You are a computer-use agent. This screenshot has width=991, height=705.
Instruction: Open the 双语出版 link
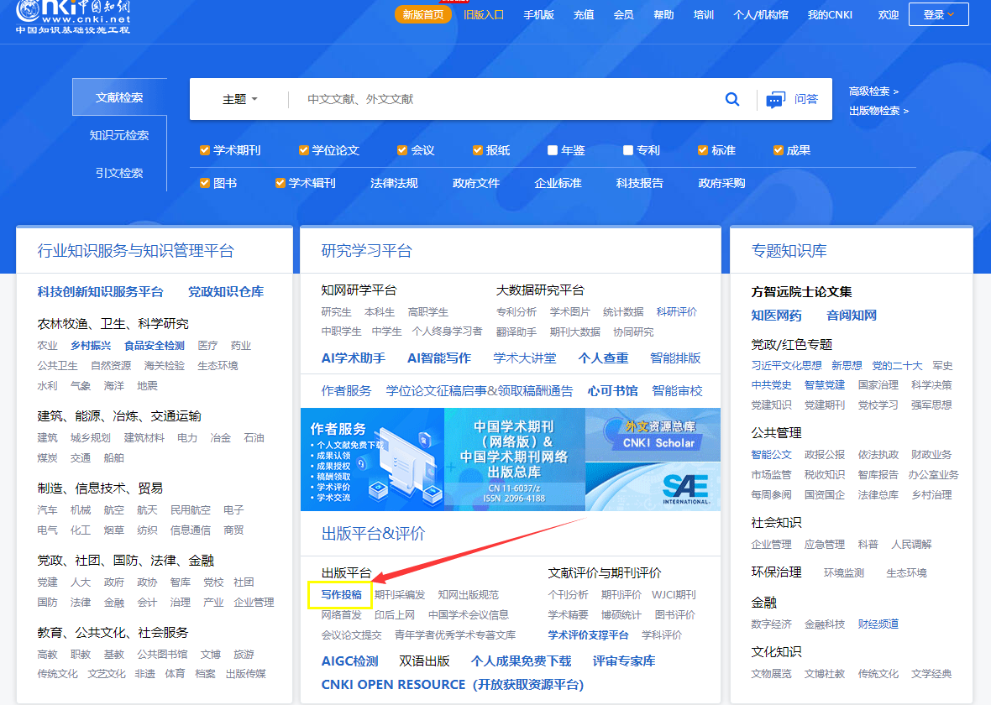click(x=424, y=661)
